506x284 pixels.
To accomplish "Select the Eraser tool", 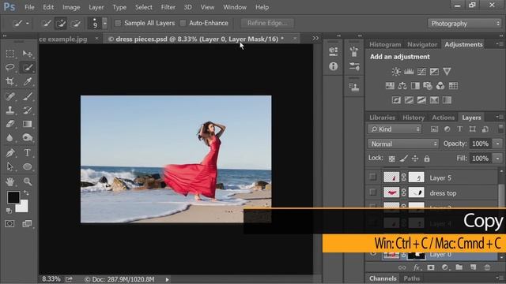I will (x=10, y=124).
